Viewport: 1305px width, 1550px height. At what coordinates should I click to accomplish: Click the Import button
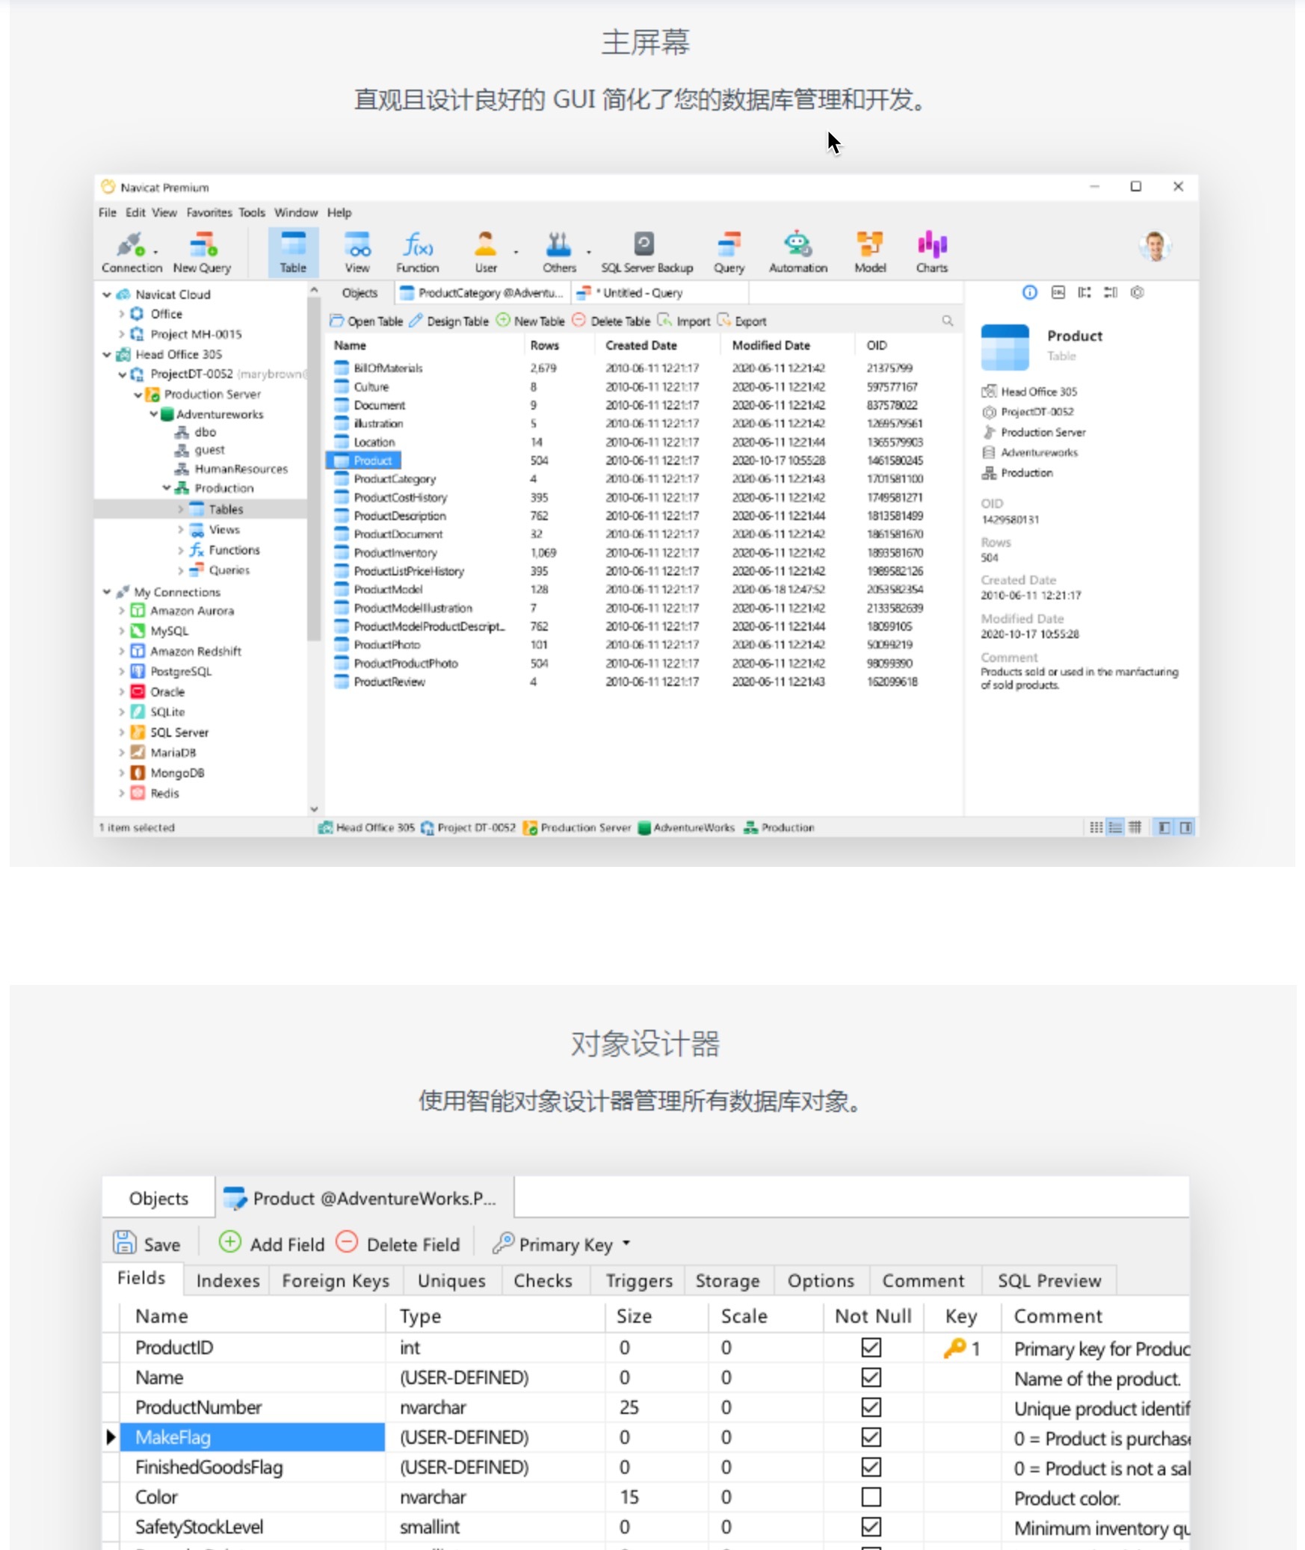[x=683, y=321]
